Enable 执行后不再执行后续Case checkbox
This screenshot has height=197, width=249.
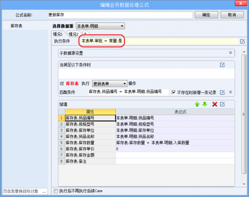[x=56, y=191]
